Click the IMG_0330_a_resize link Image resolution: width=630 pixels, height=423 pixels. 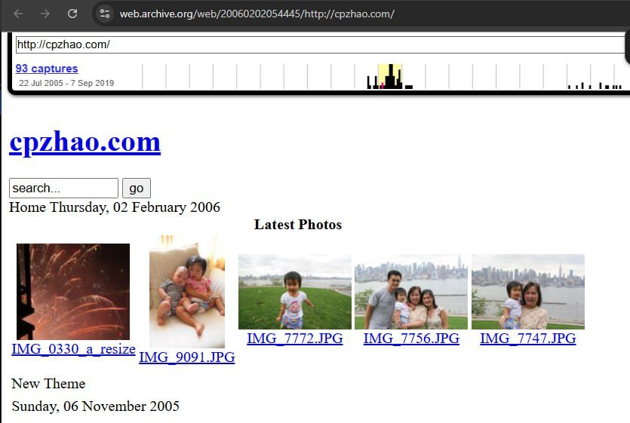tap(73, 348)
